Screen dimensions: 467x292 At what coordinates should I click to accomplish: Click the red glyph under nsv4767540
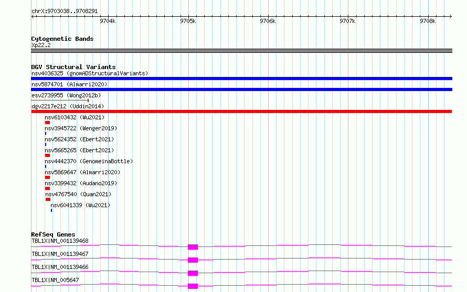[x=48, y=199]
